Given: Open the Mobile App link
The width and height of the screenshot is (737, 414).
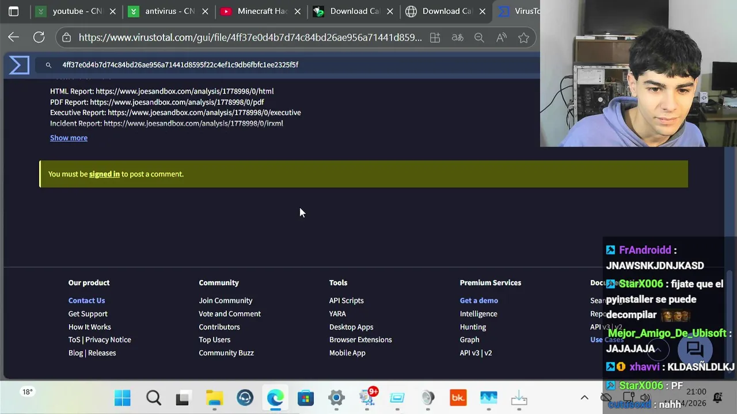Looking at the screenshot, I should click(x=347, y=352).
